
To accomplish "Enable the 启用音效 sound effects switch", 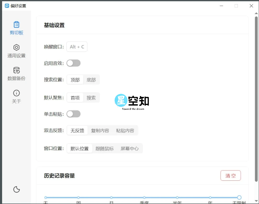I will 73,63.
